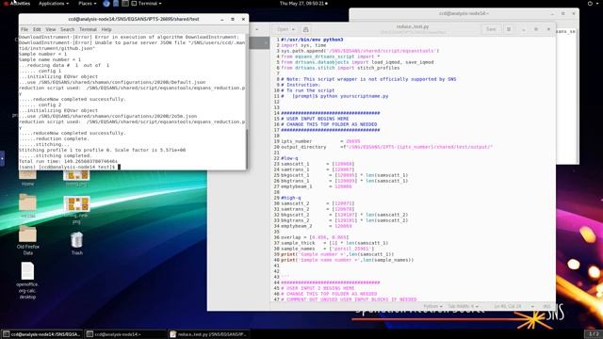The height and width of the screenshot is (339, 603).
Task: Click the new document icon in gedit header
Action: pyautogui.click(x=305, y=29)
